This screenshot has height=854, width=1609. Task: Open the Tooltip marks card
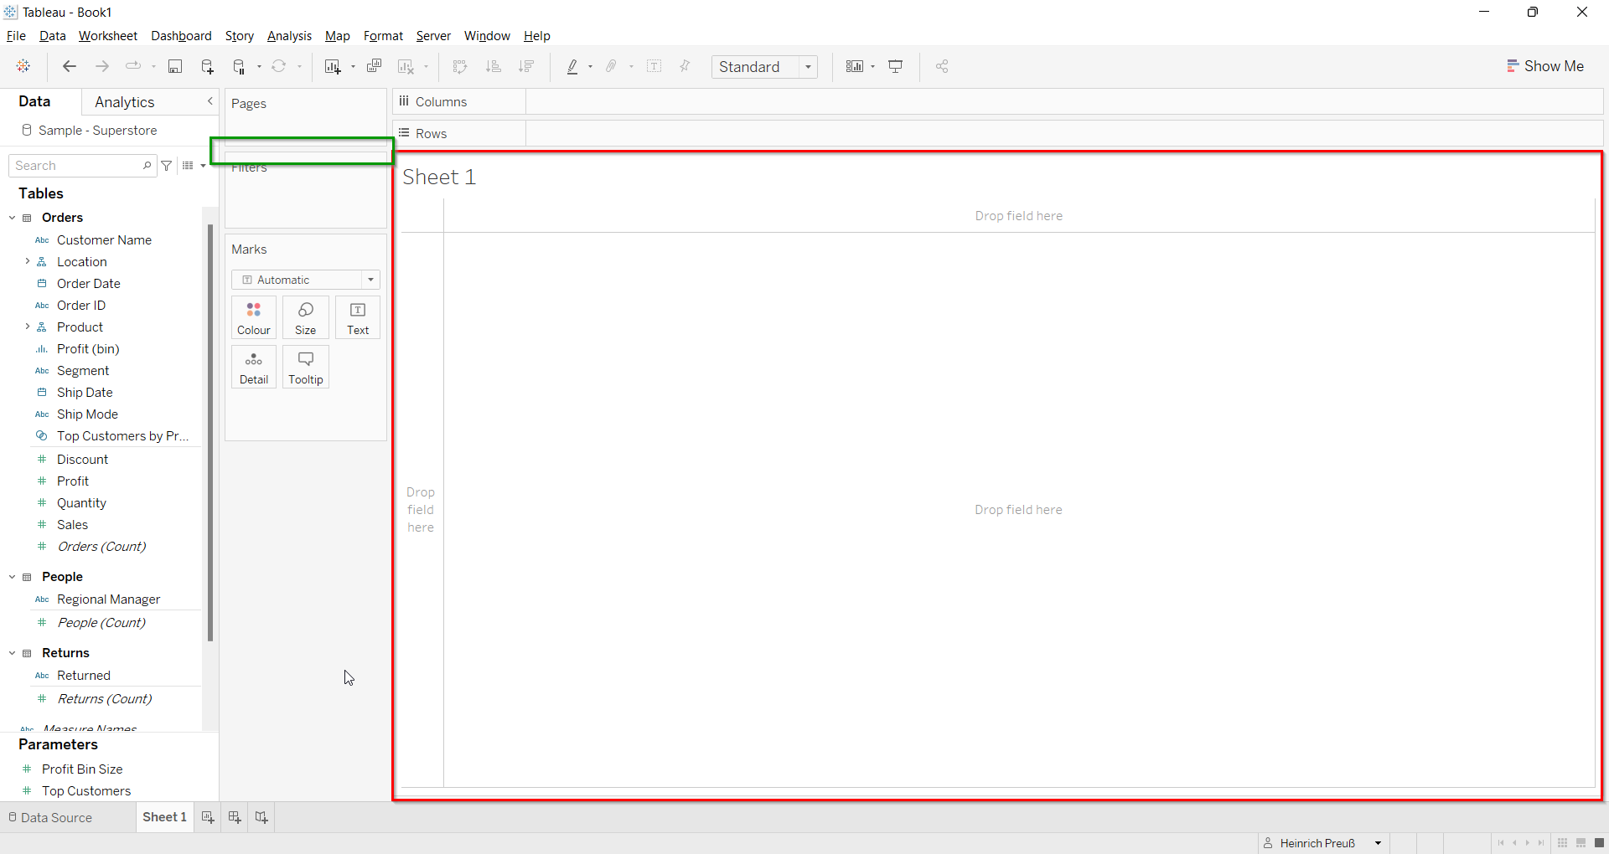pos(306,367)
